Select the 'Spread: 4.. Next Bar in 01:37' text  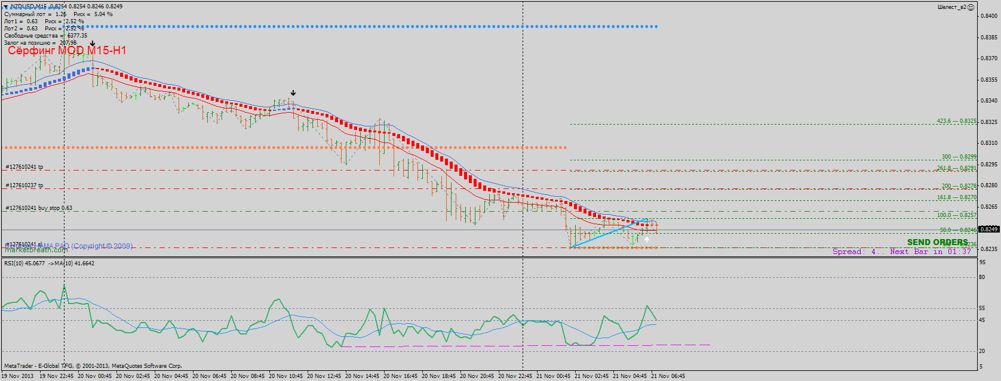(902, 252)
